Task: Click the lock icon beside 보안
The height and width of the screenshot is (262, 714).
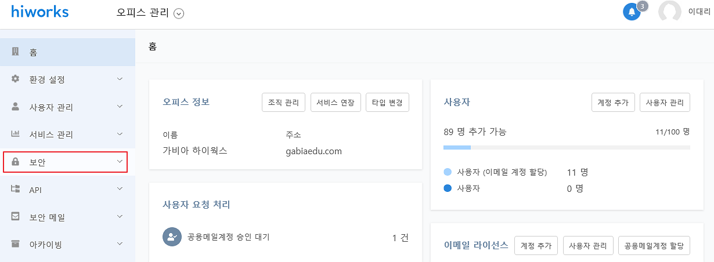Action: point(16,162)
